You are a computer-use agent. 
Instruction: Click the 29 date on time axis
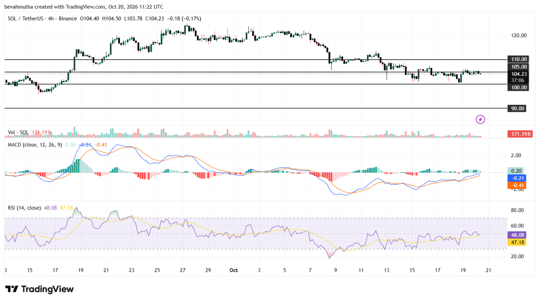[208, 270]
